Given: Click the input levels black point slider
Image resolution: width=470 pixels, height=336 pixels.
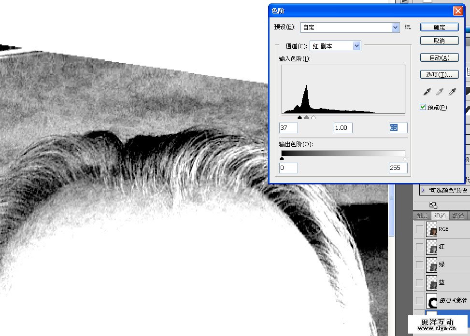Looking at the screenshot, I should click(299, 117).
